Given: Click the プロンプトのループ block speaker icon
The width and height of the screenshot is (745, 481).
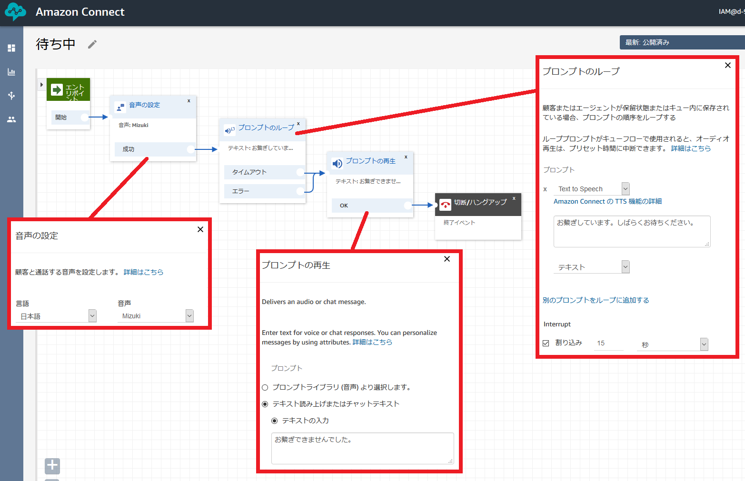Looking at the screenshot, I should (x=230, y=130).
